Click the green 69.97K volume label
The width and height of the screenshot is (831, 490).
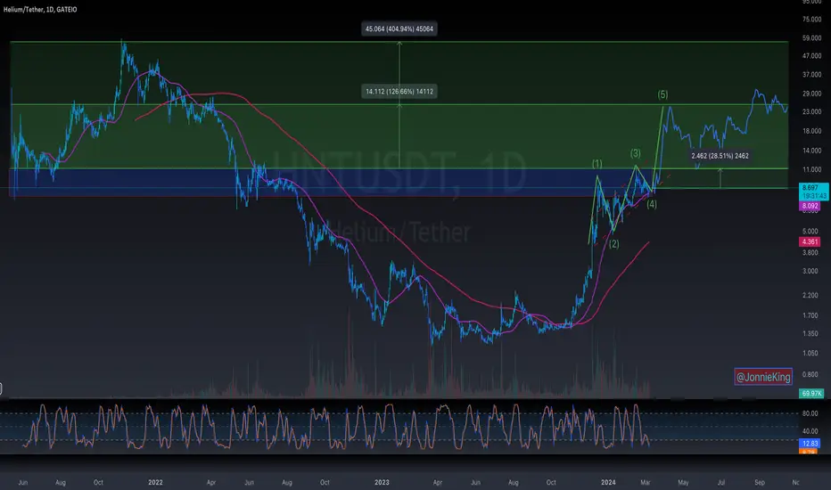click(811, 394)
